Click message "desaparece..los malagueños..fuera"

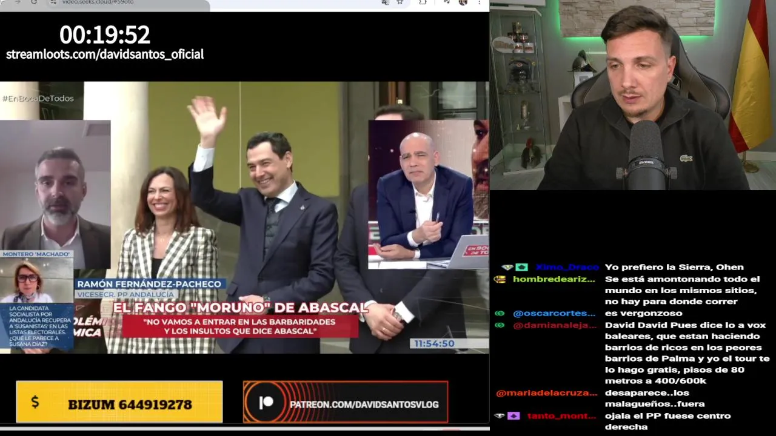pos(655,398)
